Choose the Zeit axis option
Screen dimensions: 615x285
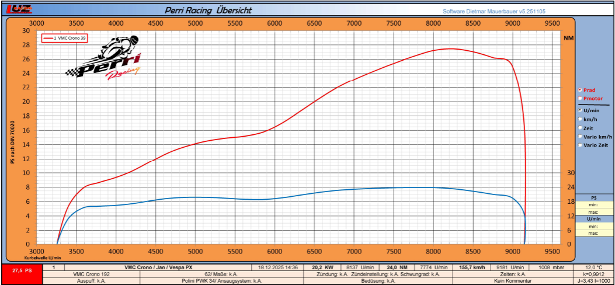pos(580,127)
